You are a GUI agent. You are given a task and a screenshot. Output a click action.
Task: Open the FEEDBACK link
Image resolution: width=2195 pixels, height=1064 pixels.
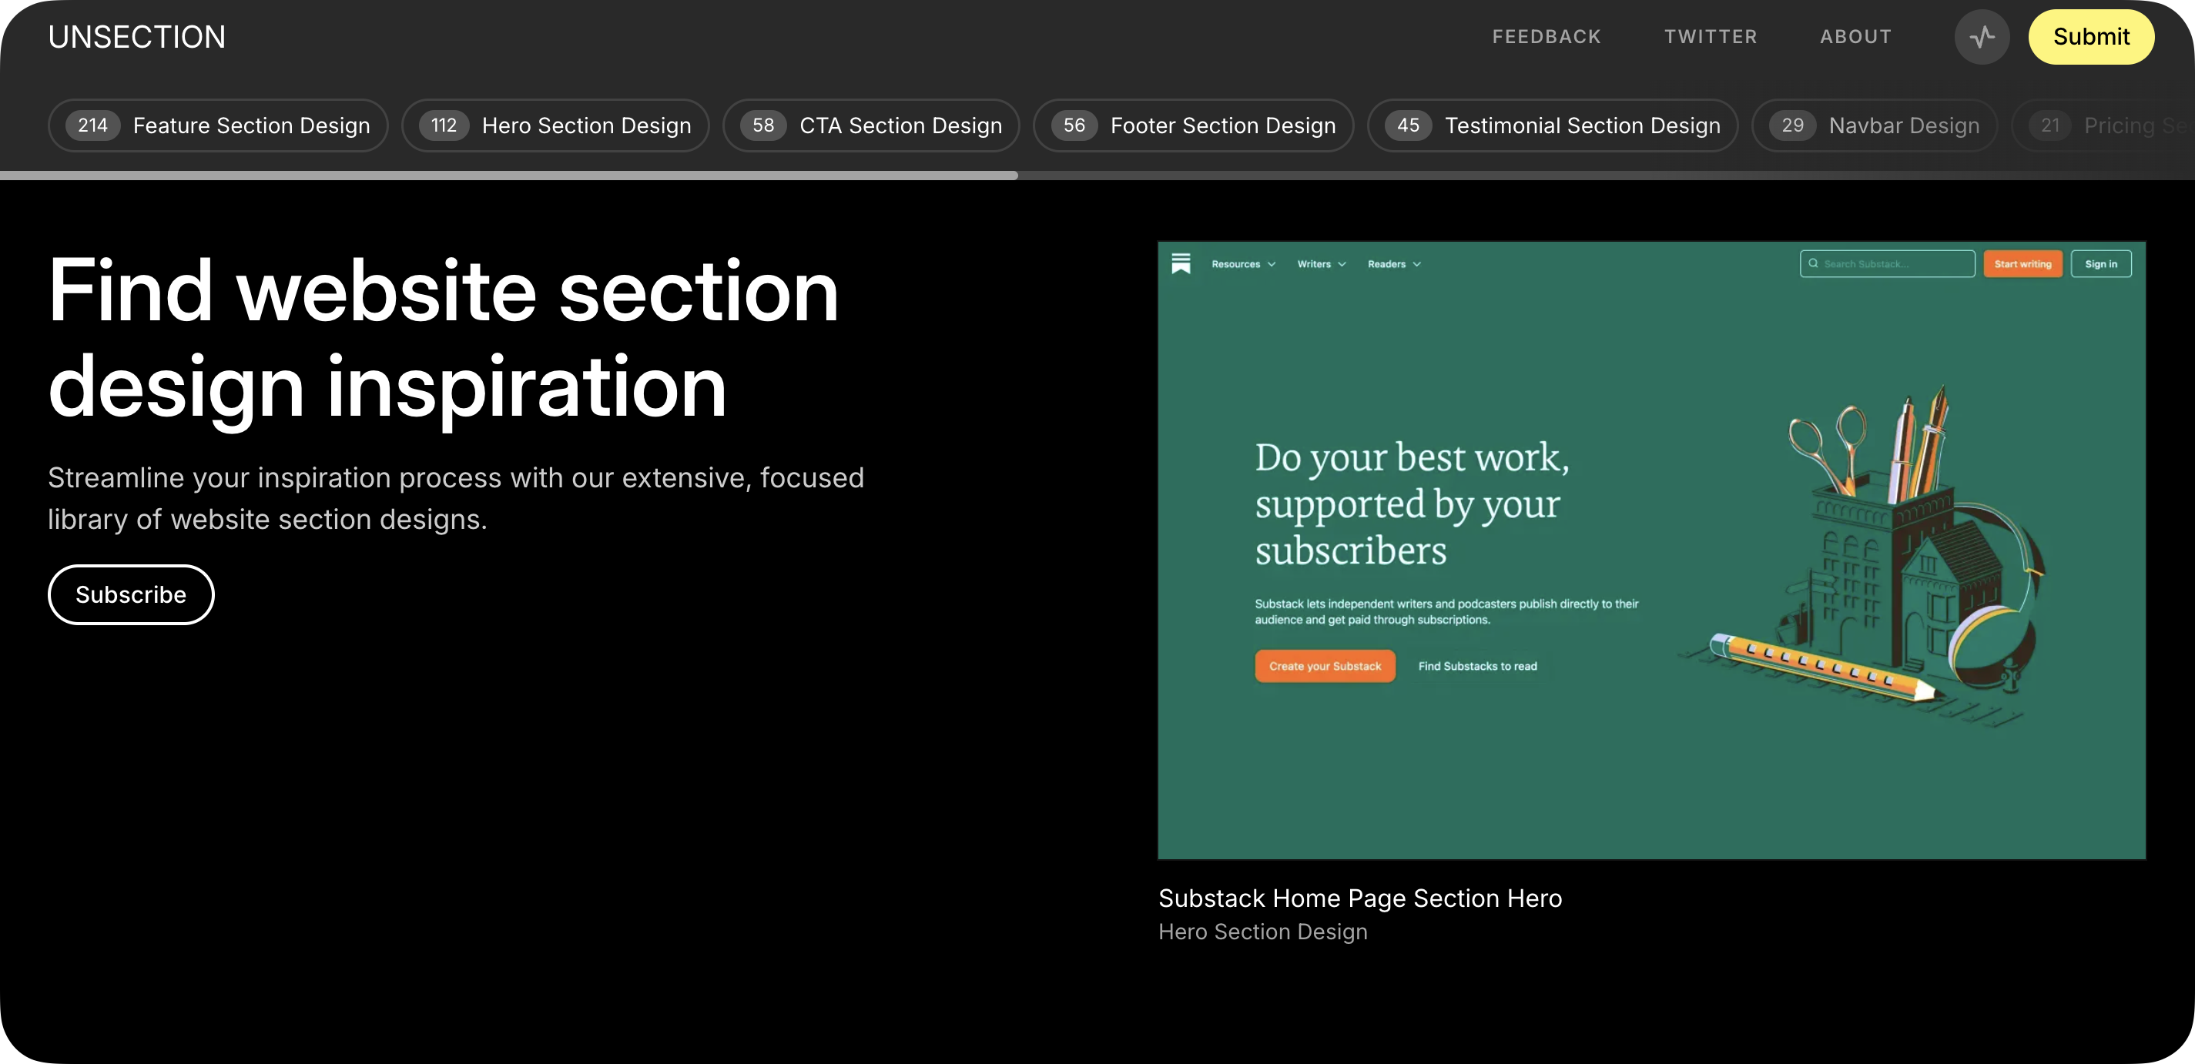[1546, 37]
